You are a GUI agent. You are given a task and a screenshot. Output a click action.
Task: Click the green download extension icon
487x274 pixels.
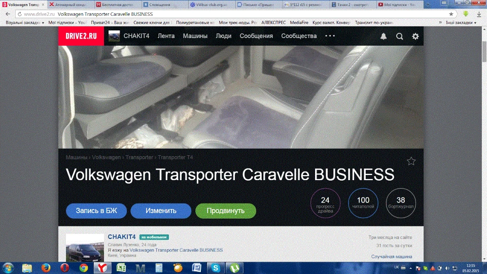point(466,14)
